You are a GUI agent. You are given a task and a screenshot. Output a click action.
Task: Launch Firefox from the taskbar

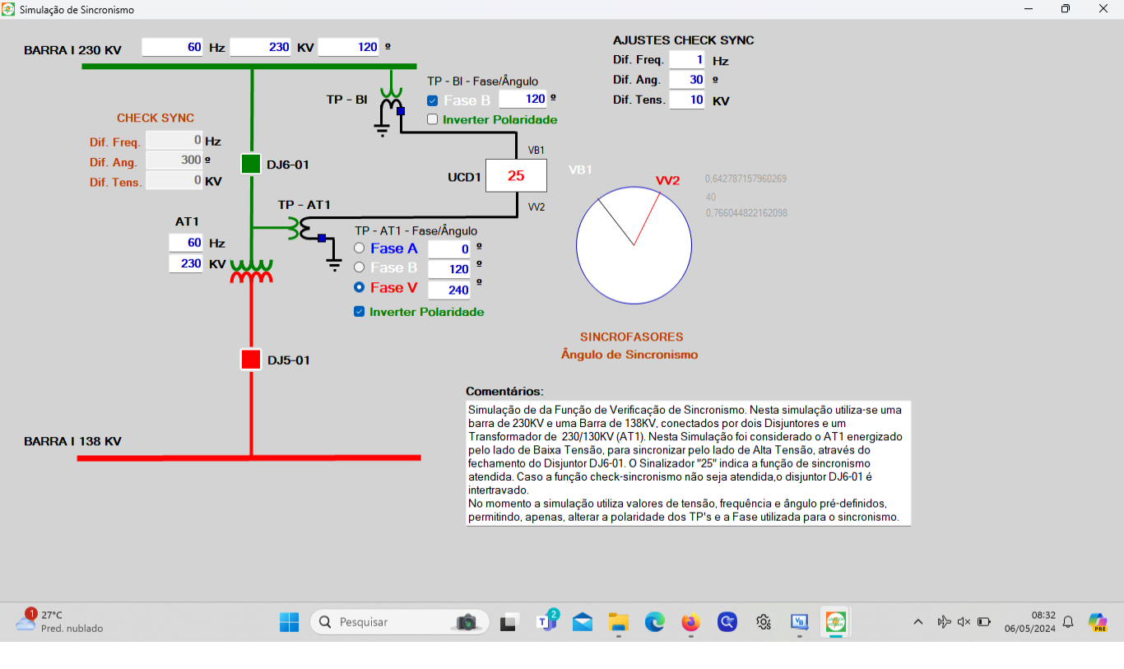pyautogui.click(x=690, y=622)
